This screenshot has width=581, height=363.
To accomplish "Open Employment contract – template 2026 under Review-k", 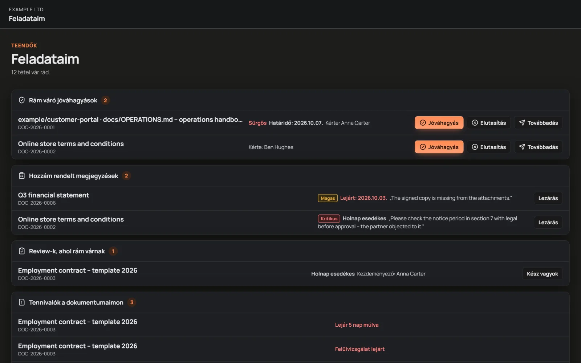I will tap(78, 270).
